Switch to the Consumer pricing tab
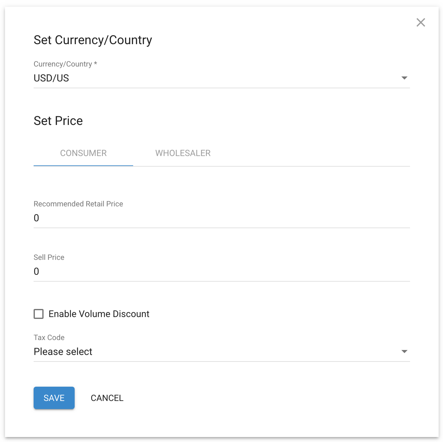Screen dimensions: 443x442 pos(83,153)
